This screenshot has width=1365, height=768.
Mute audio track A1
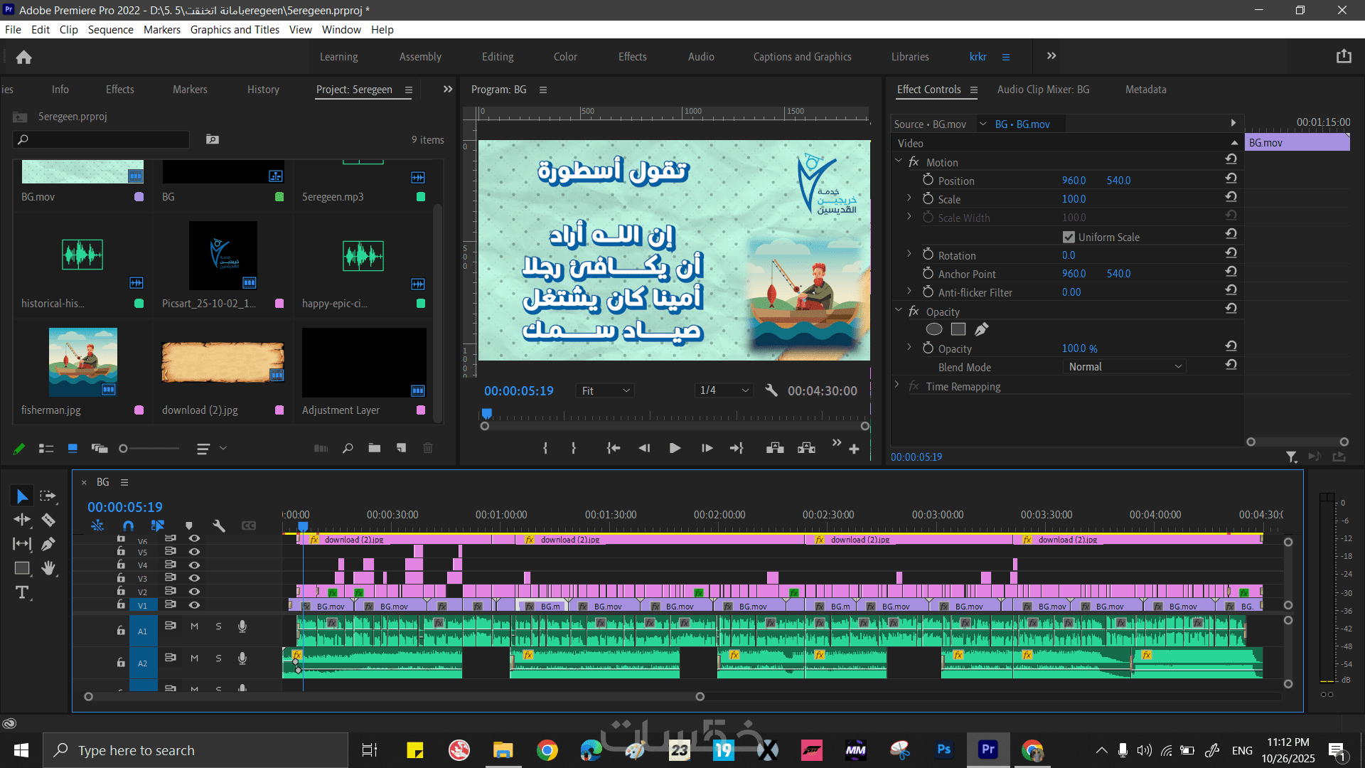tap(194, 626)
